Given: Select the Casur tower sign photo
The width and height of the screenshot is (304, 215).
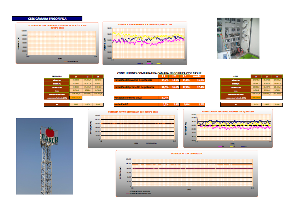Looking at the screenshot, I should 45,156.
